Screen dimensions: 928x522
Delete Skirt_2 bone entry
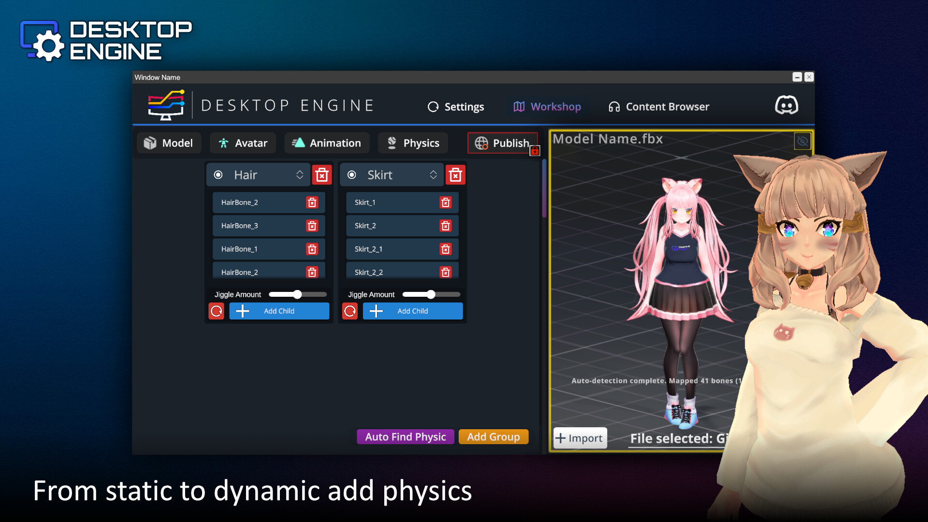[446, 226]
